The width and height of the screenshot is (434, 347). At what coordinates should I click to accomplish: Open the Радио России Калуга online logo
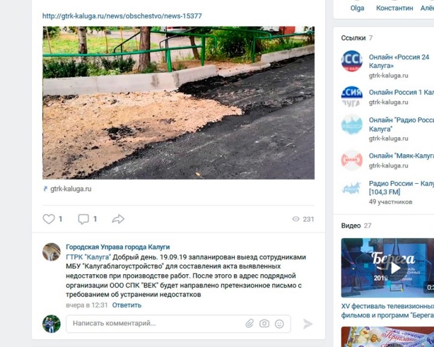coord(352,125)
